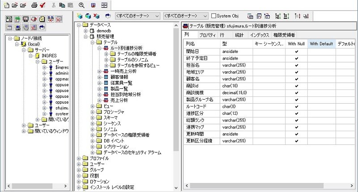
Task: Click the greyed Paste clipboard icon
Action: [x=71, y=5]
